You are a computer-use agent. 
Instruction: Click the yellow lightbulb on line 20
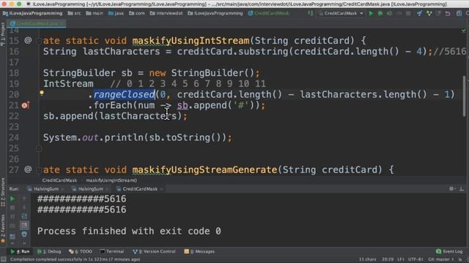[42, 93]
